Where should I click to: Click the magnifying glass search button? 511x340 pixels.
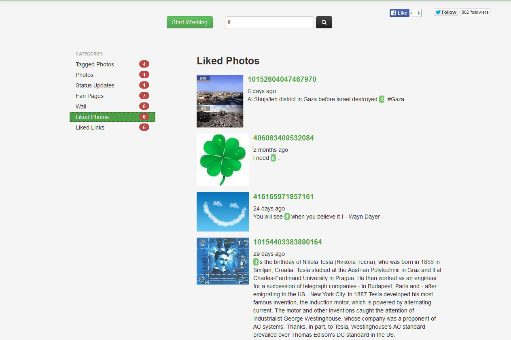[324, 22]
